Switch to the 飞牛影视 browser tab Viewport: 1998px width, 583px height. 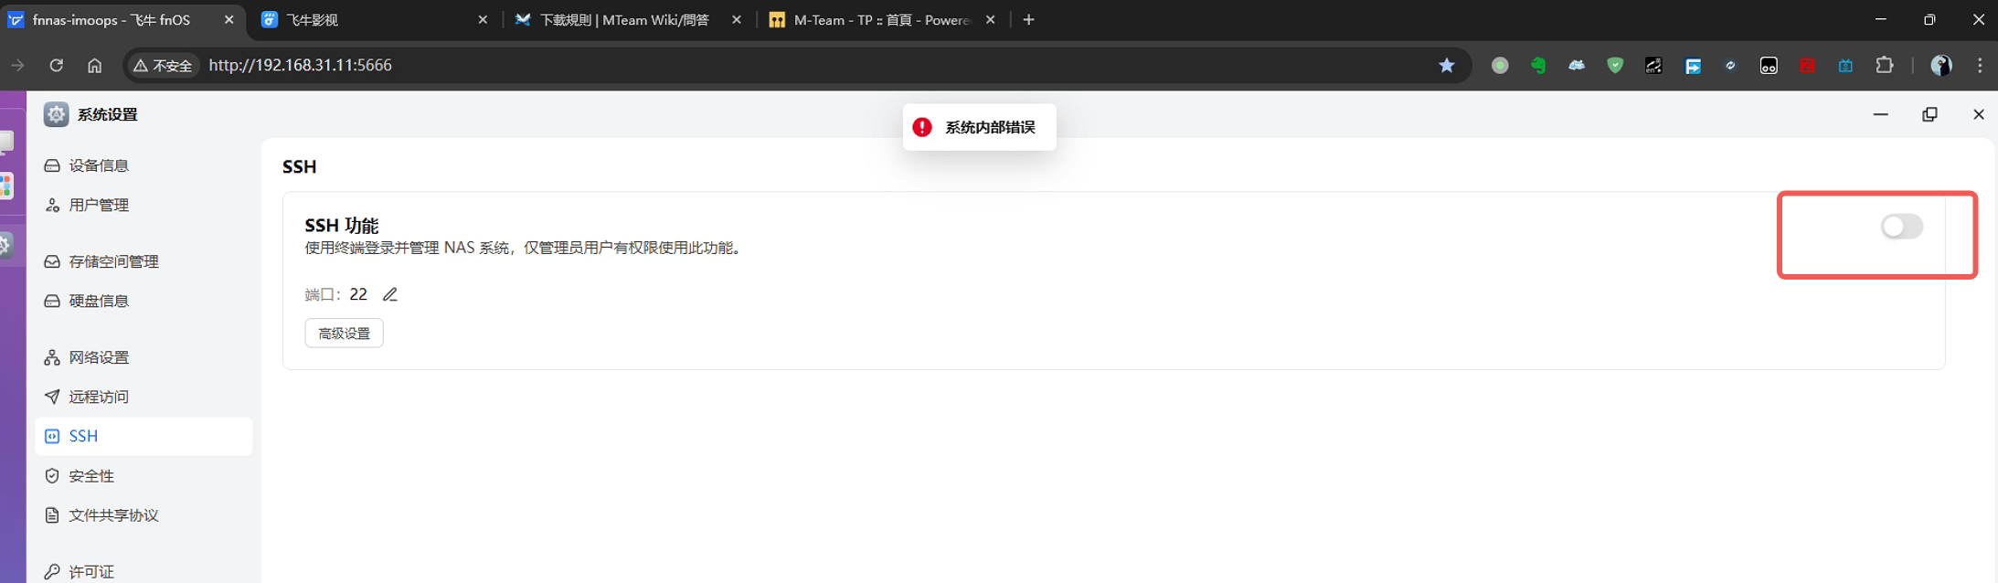click(366, 20)
